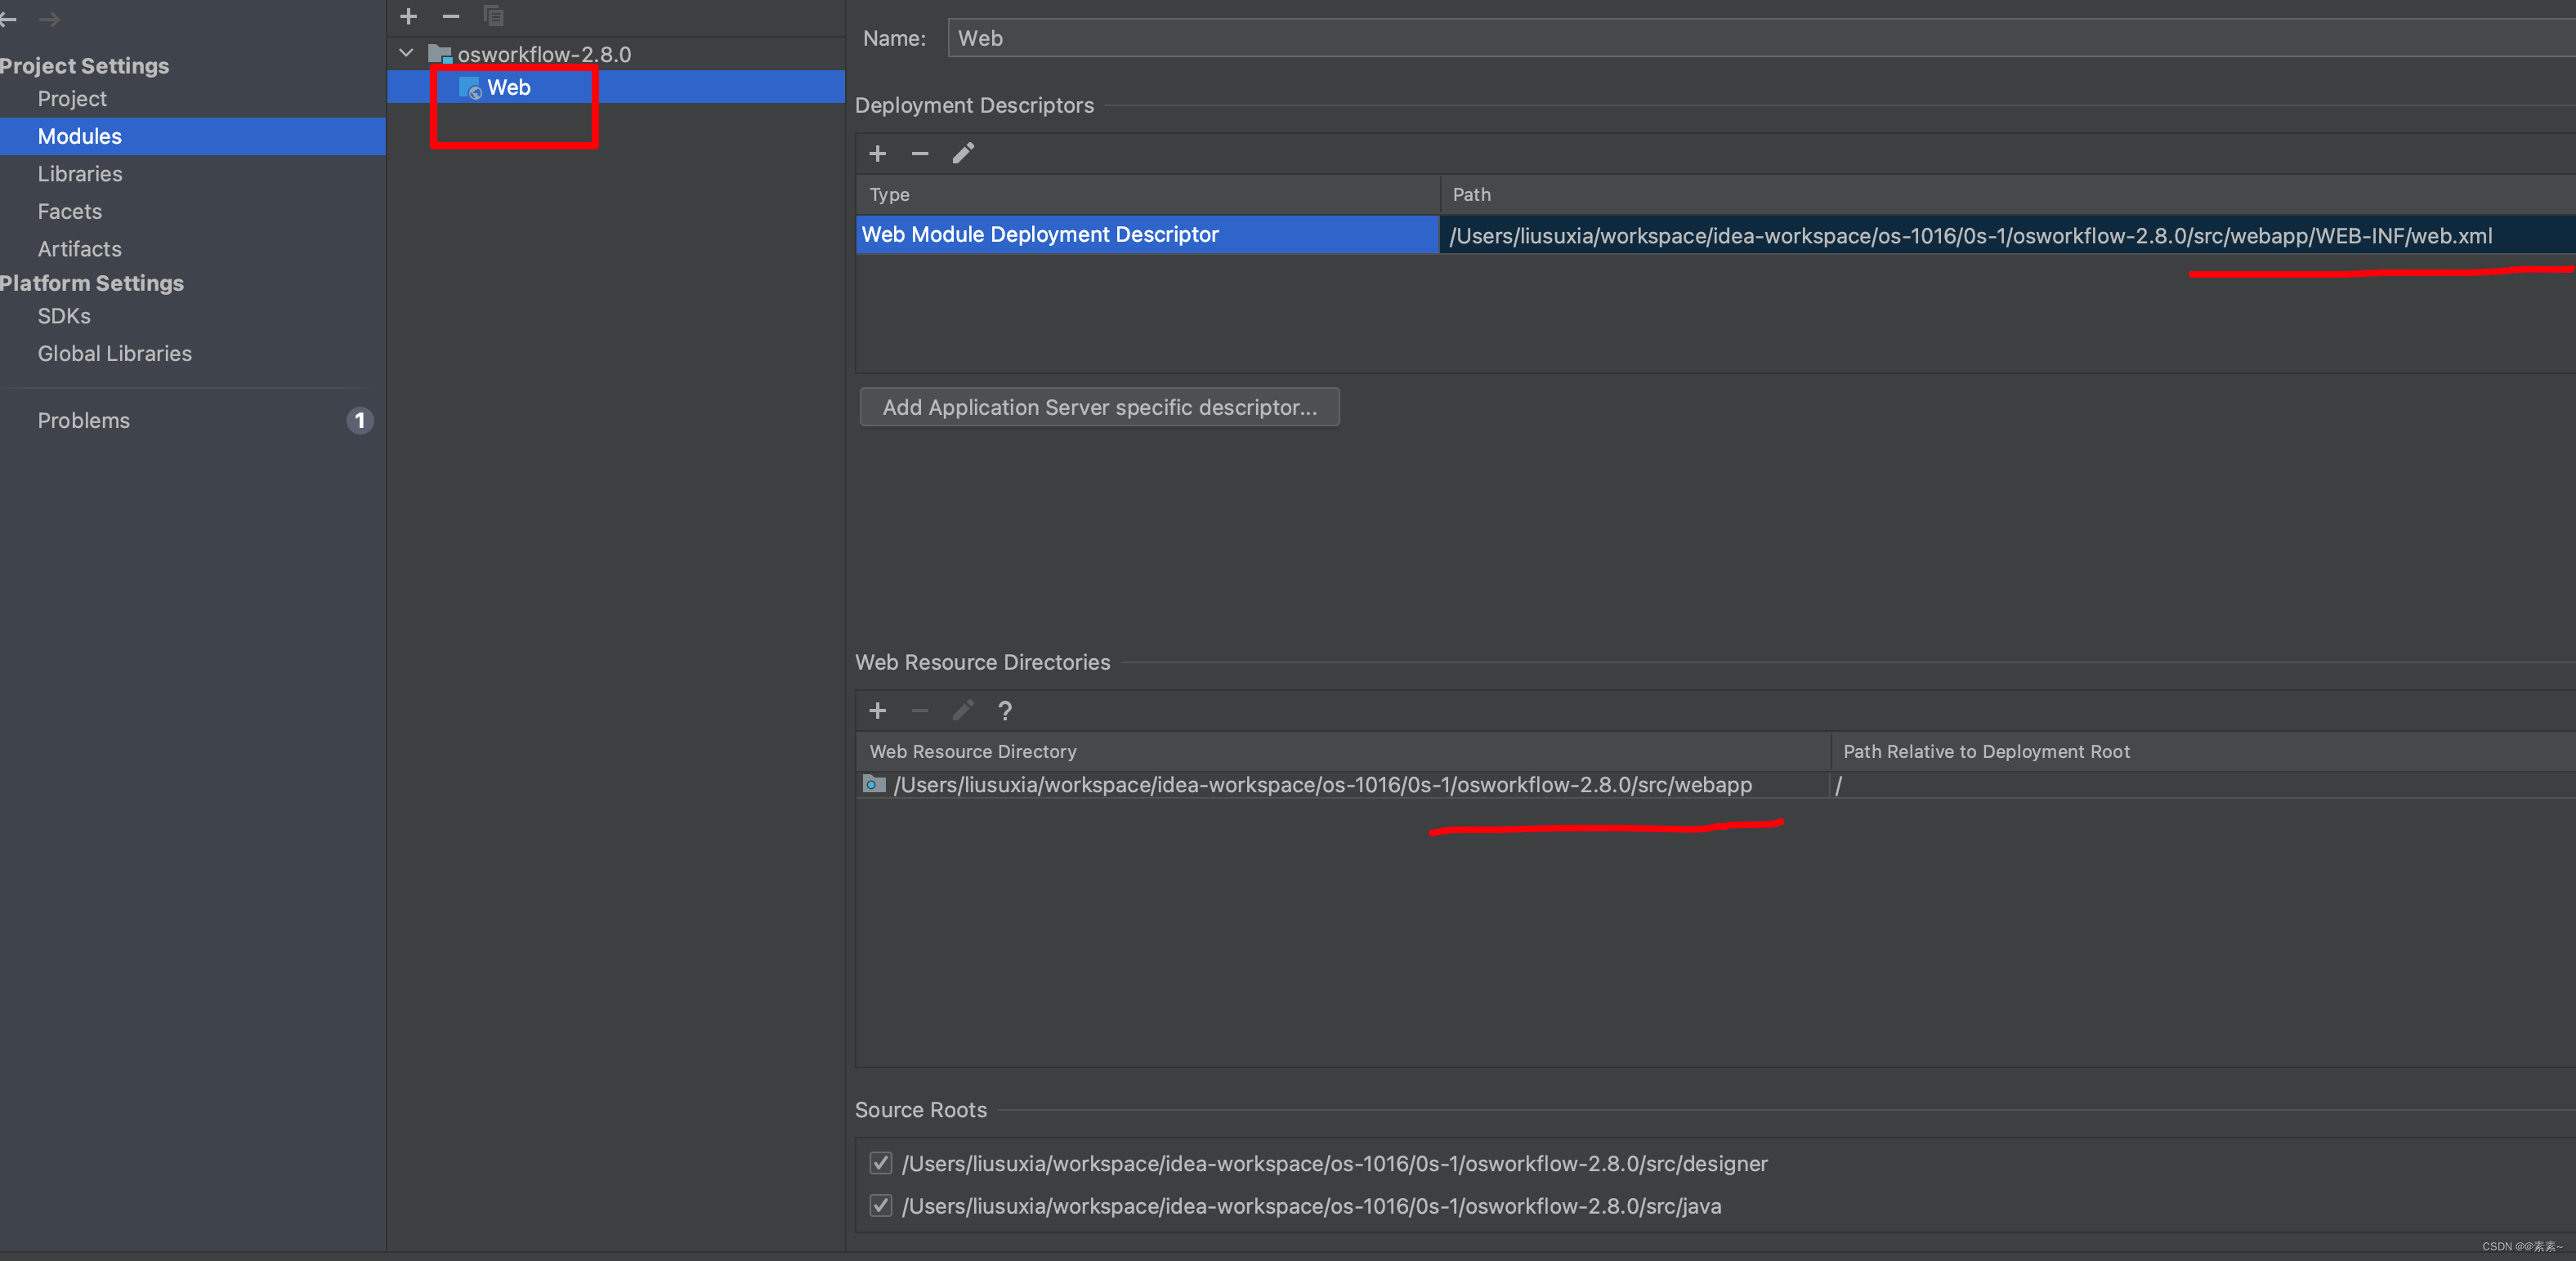Click the edit web resource directory icon

click(x=964, y=709)
